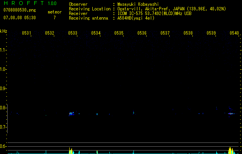The height and width of the screenshot is (154, 242).
Task: Select observer name Masayuki Kobayashi
Action: point(138,4)
